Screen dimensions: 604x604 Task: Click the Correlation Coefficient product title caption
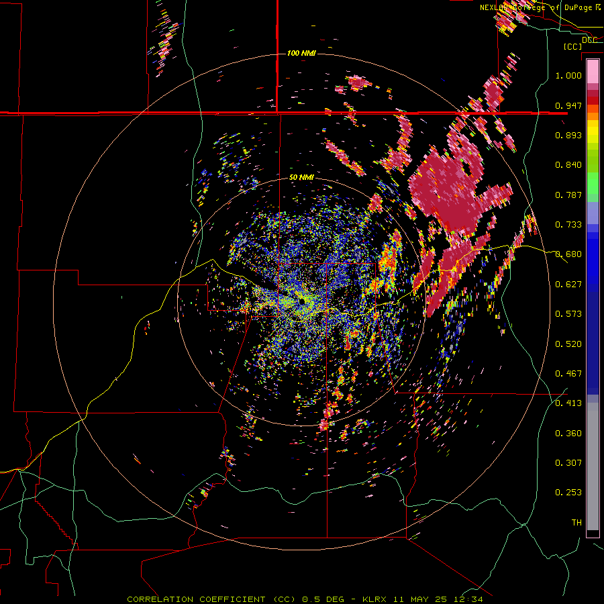305,599
